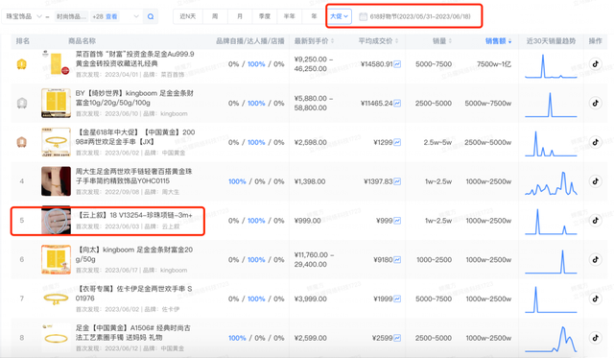Switch to the 月 time tab
614x358 pixels.
coord(240,16)
